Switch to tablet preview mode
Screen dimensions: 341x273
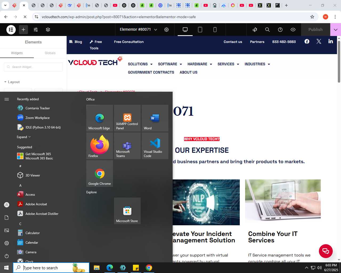(x=200, y=30)
